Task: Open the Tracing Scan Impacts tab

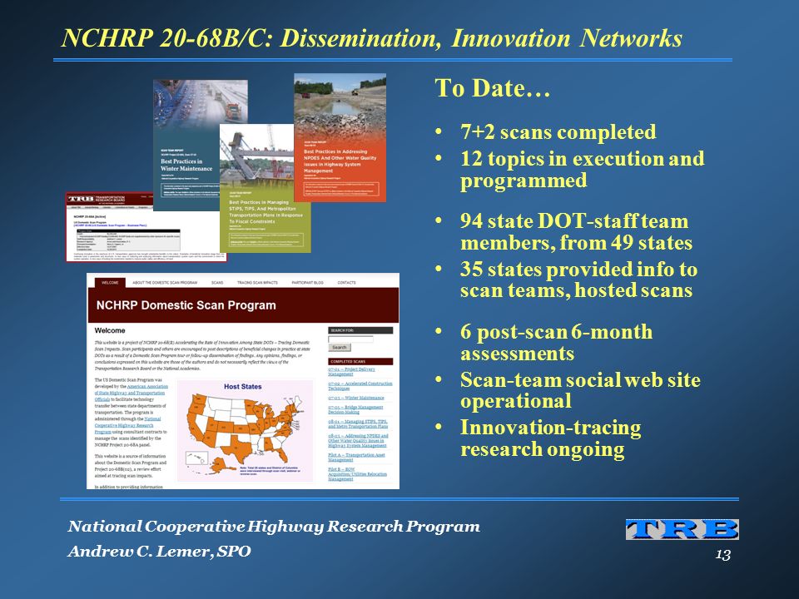Action: coord(257,282)
